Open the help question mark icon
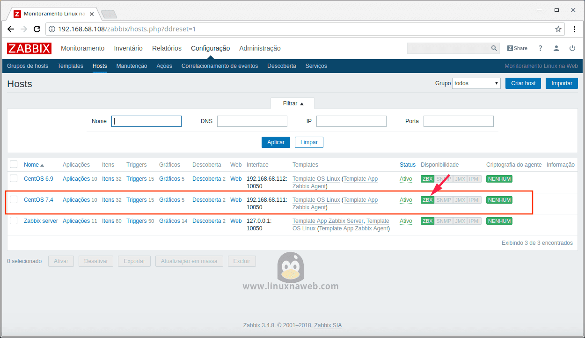 pos(541,48)
